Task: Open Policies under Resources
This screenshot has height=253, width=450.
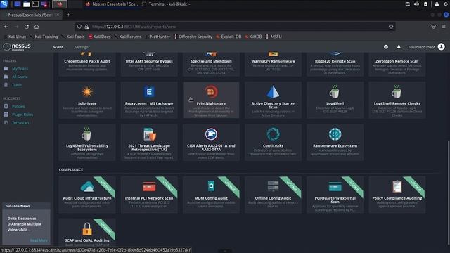Action: pos(18,106)
